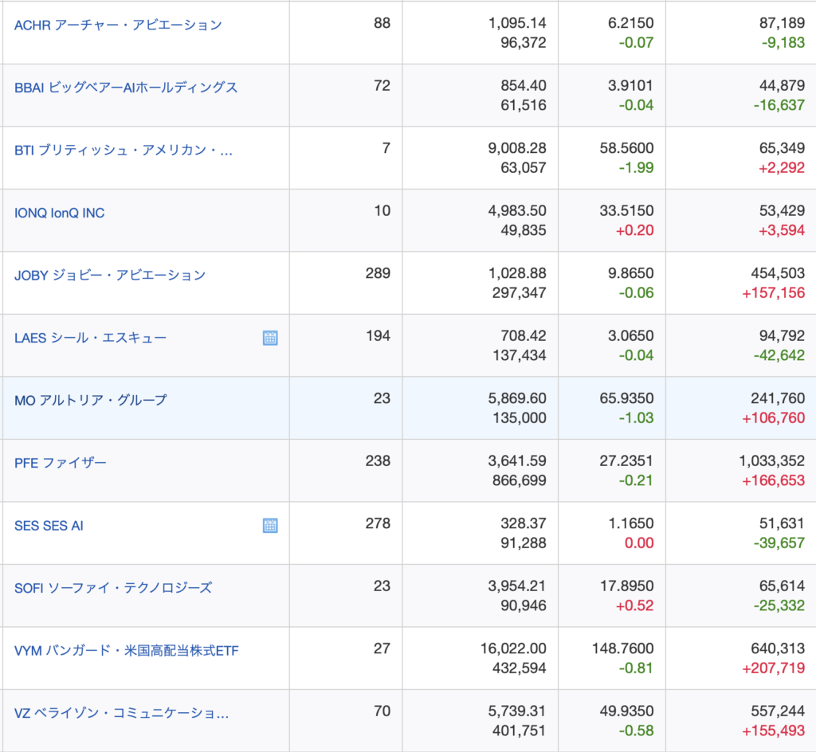Select ACHR's share quantity 88
Viewport: 816px width, 752px height.
(x=382, y=24)
